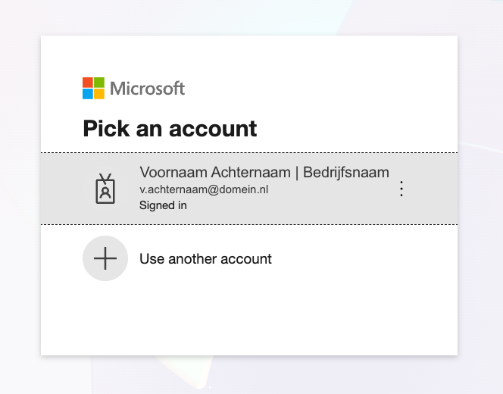Click the plus icon to add account

(x=105, y=258)
